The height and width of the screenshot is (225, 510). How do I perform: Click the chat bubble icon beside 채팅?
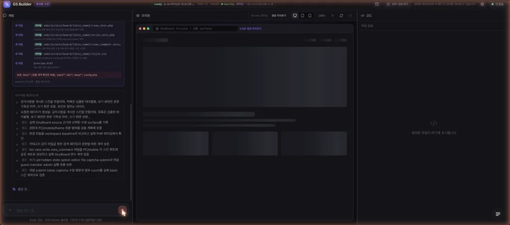tap(5, 16)
